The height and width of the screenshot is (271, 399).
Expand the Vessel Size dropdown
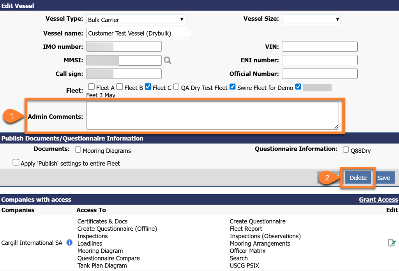(311, 19)
